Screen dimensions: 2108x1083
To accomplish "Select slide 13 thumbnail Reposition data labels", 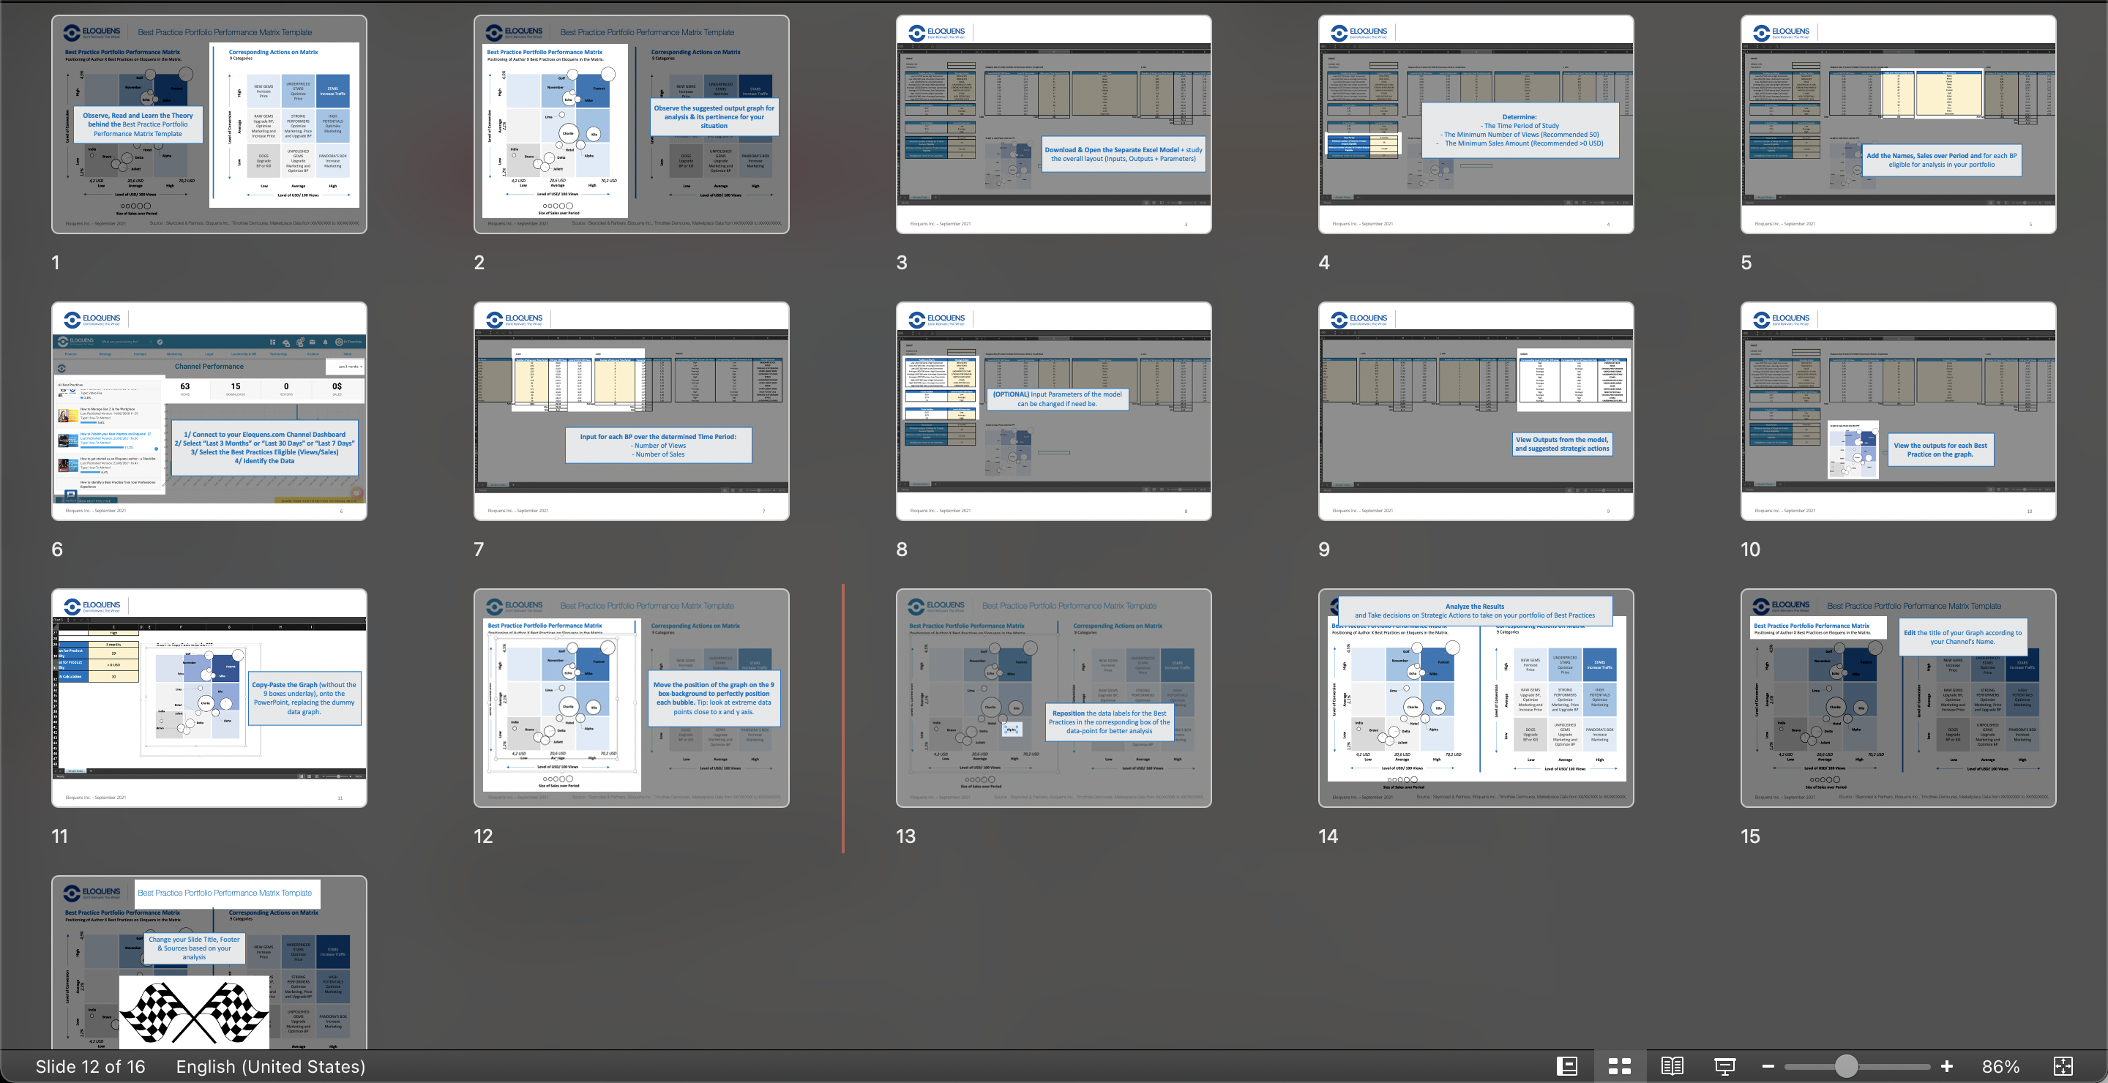I will coord(1054,698).
